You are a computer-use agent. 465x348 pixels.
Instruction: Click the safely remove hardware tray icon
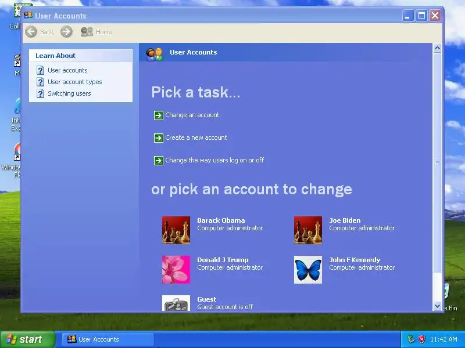(411, 339)
